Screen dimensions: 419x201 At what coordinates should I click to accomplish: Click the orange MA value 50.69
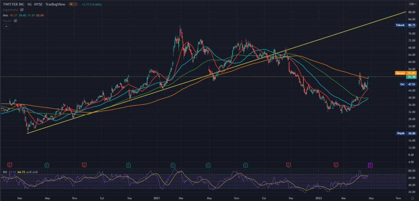[40, 15]
